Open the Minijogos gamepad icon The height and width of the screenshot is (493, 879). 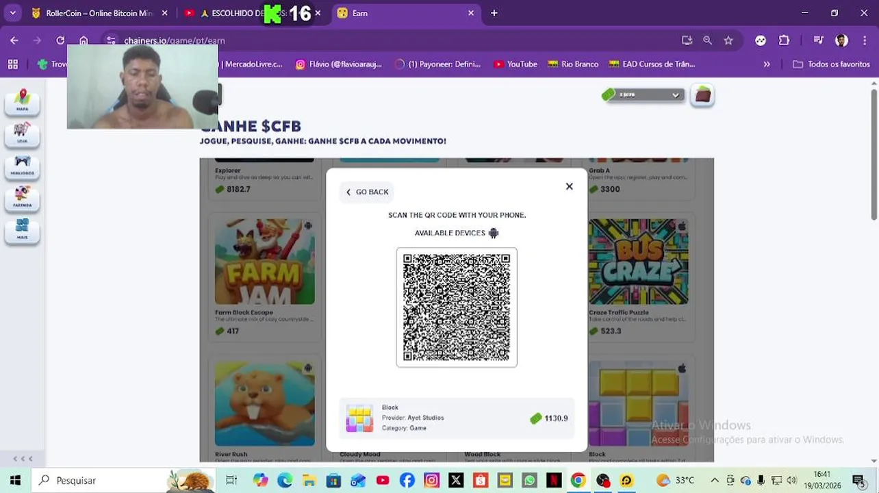tap(23, 165)
